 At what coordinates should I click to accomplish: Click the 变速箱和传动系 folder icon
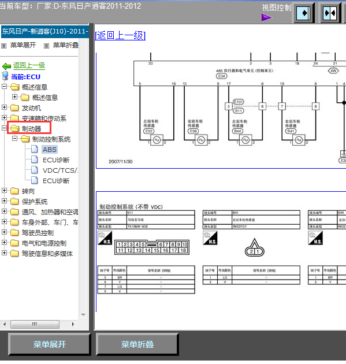[x=14, y=118]
